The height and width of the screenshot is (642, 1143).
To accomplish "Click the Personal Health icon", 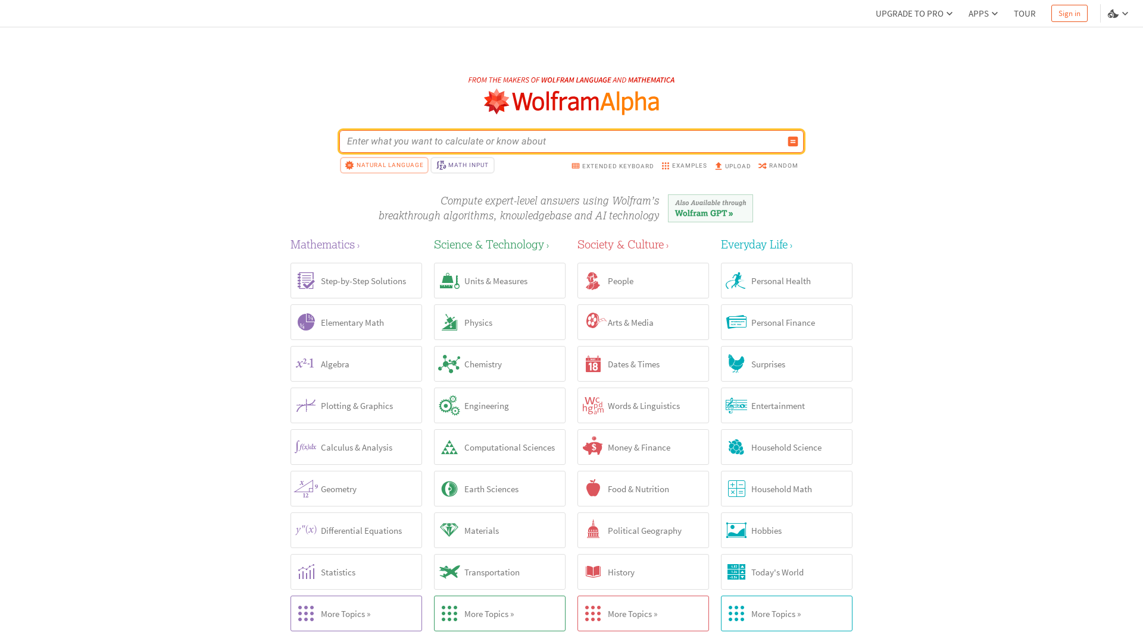I will coord(736,281).
